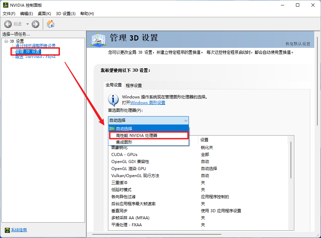This screenshot has width=321, height=238.
Task: Click the System Information icon
Action: coord(7,230)
